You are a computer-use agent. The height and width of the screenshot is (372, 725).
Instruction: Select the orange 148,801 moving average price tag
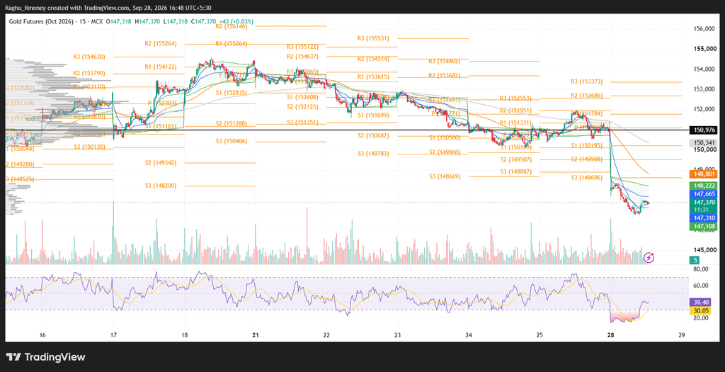pos(704,174)
